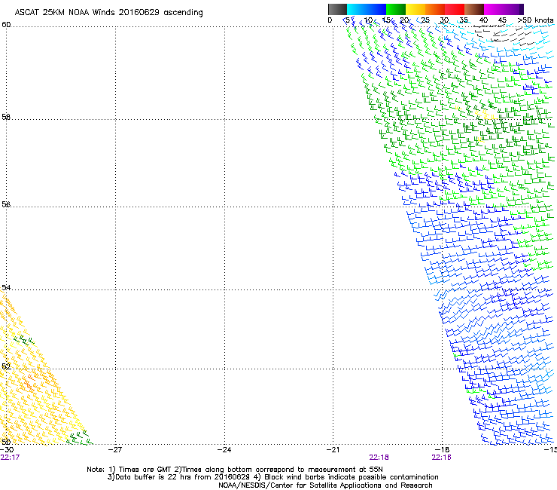Click legend tick label '45'
This screenshot has height=490, width=557.
[x=502, y=20]
